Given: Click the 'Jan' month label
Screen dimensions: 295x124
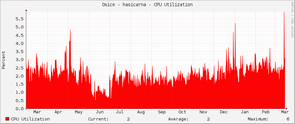Looking at the screenshot, I should point(245,112).
